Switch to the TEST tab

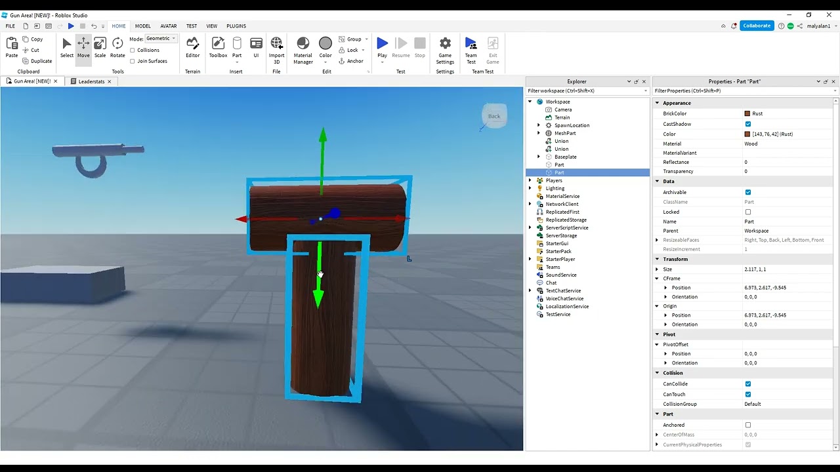192,26
